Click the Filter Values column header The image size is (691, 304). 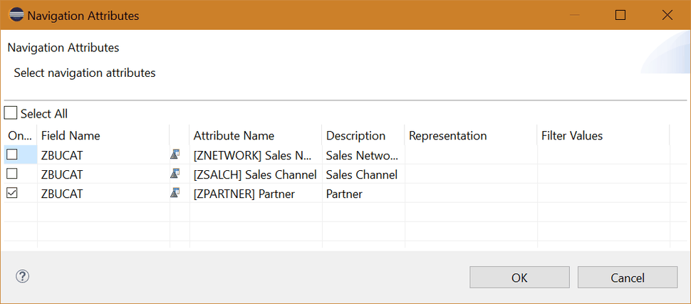(603, 135)
